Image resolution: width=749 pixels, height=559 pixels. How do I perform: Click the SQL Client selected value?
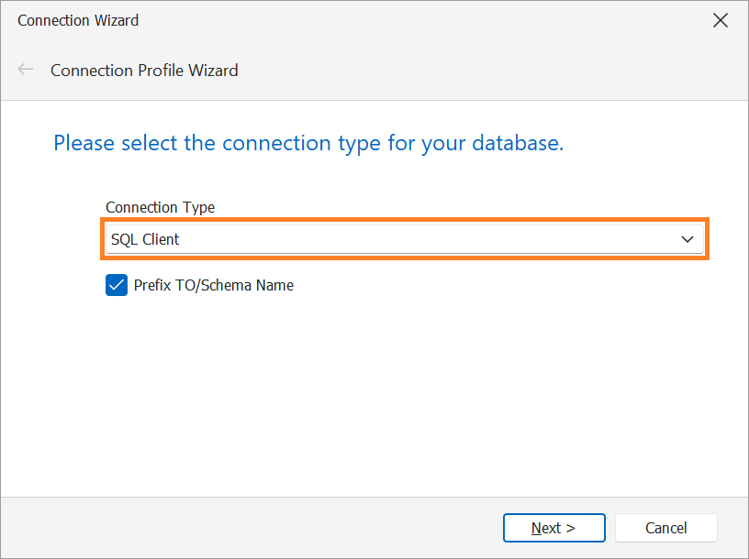145,239
